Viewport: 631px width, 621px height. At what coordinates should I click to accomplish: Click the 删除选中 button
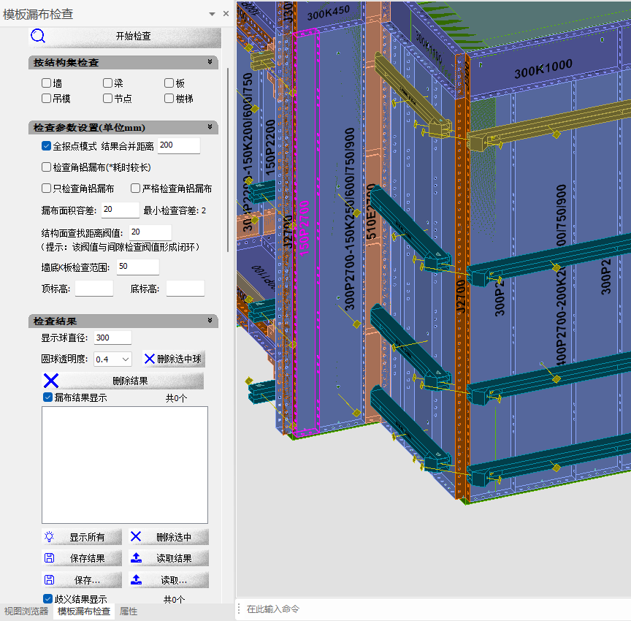[x=169, y=537]
